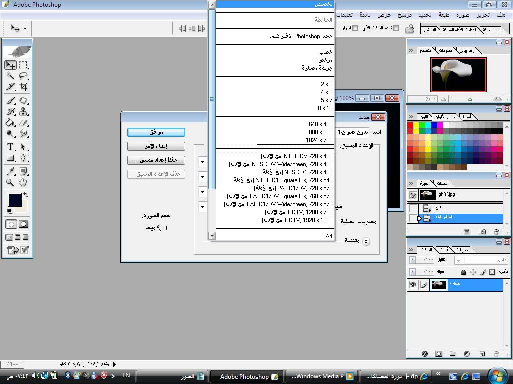Pick the Type (T) tool

pos(10,147)
